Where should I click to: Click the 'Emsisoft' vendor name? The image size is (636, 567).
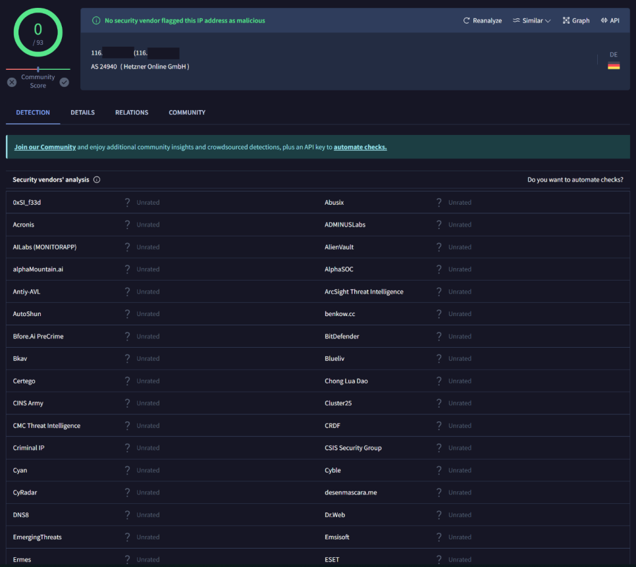pyautogui.click(x=337, y=537)
